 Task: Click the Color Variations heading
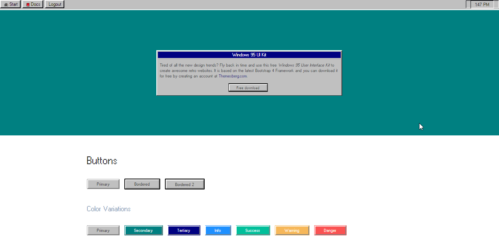pyautogui.click(x=108, y=209)
